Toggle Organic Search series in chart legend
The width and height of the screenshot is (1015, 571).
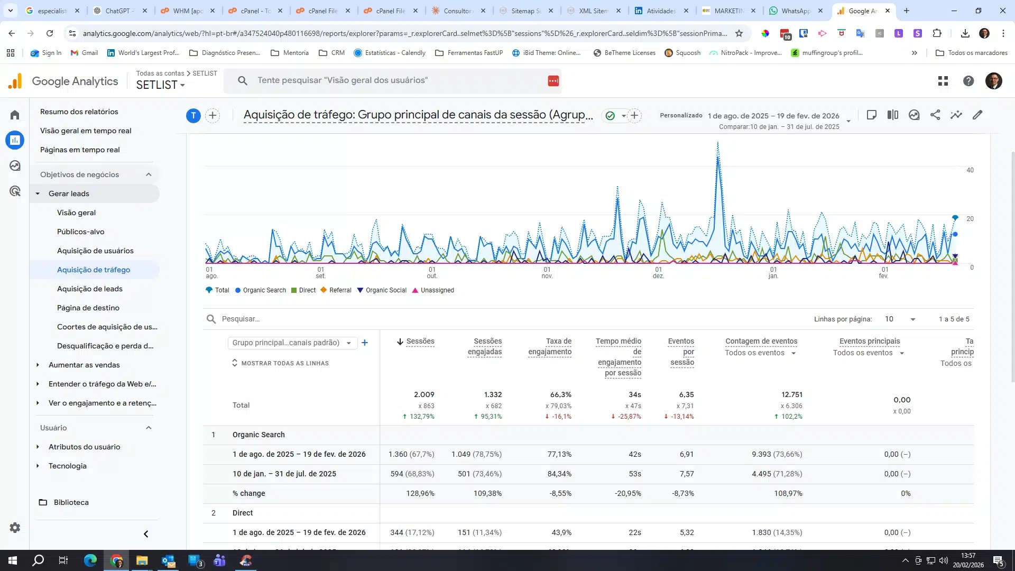tap(261, 290)
